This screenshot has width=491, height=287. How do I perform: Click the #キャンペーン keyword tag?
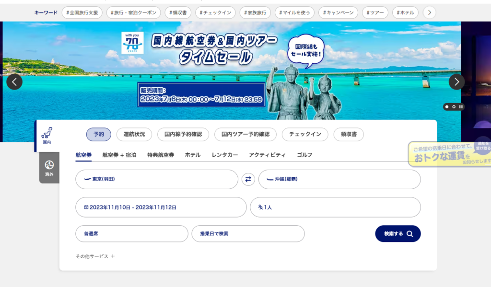338,12
